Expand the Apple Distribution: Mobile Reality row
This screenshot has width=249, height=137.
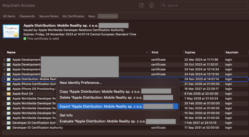[4, 79]
